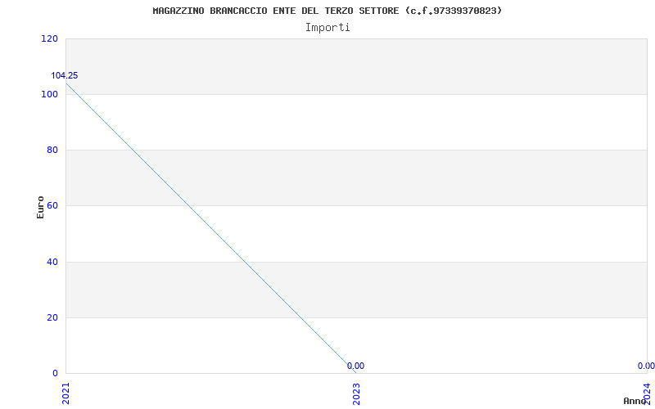The image size is (655, 409).
Task: Click the chart title MAGAZZINO BRANCACCIO ENTE DEL TERZO SETTORE
Action: (x=327, y=11)
